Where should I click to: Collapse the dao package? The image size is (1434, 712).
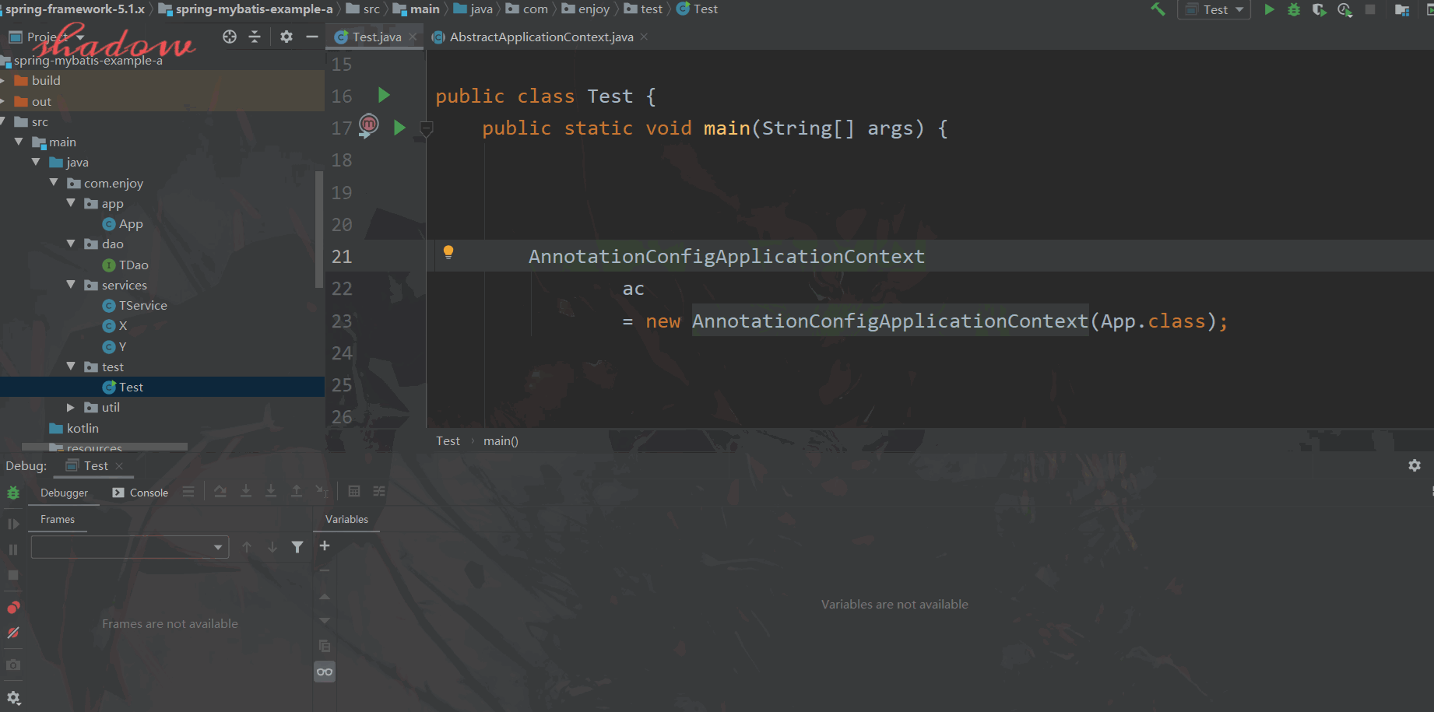point(71,244)
